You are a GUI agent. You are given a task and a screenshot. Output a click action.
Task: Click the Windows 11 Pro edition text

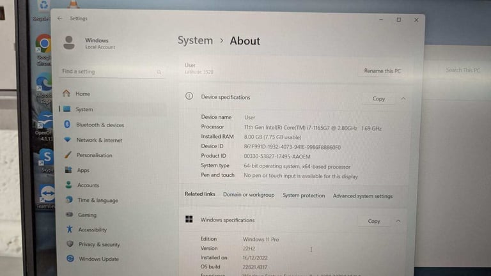261,240
